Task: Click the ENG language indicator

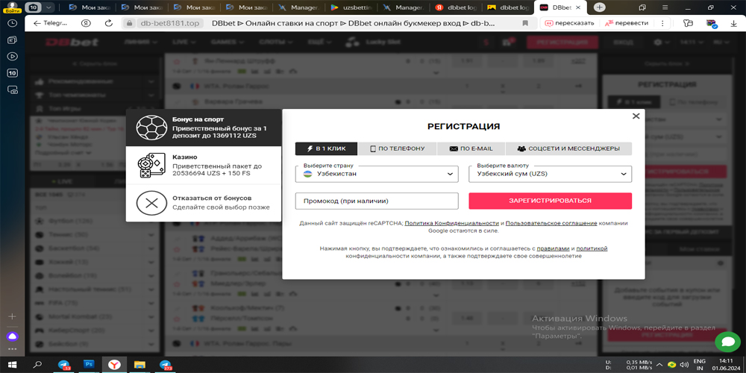Action: 700,361
